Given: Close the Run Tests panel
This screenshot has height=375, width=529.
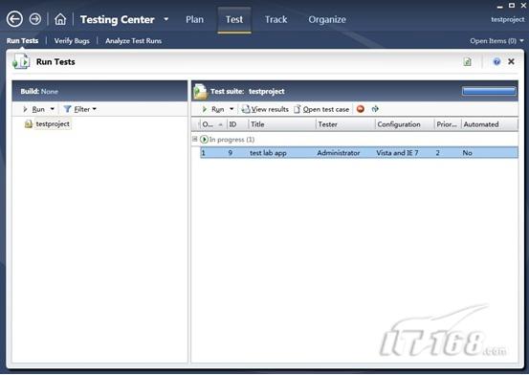Looking at the screenshot, I should coord(511,61).
